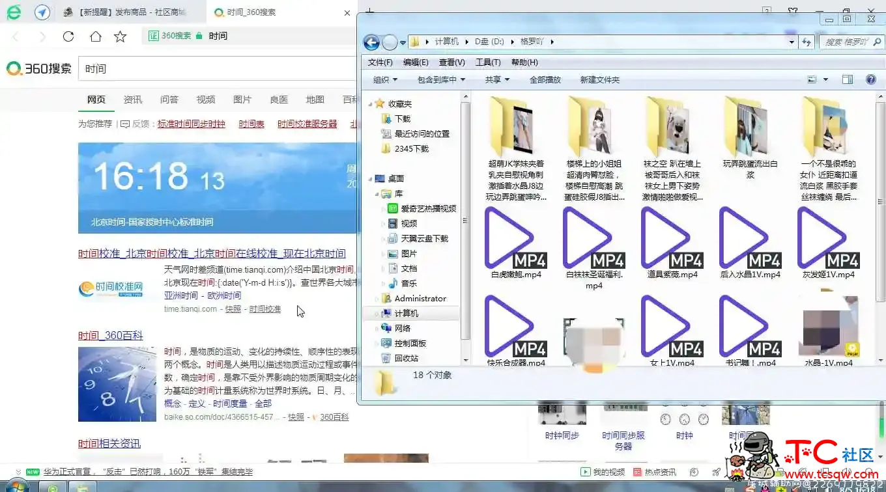Image resolution: width=886 pixels, height=492 pixels.
Task: Go to browser home page icon
Action: pos(95,36)
